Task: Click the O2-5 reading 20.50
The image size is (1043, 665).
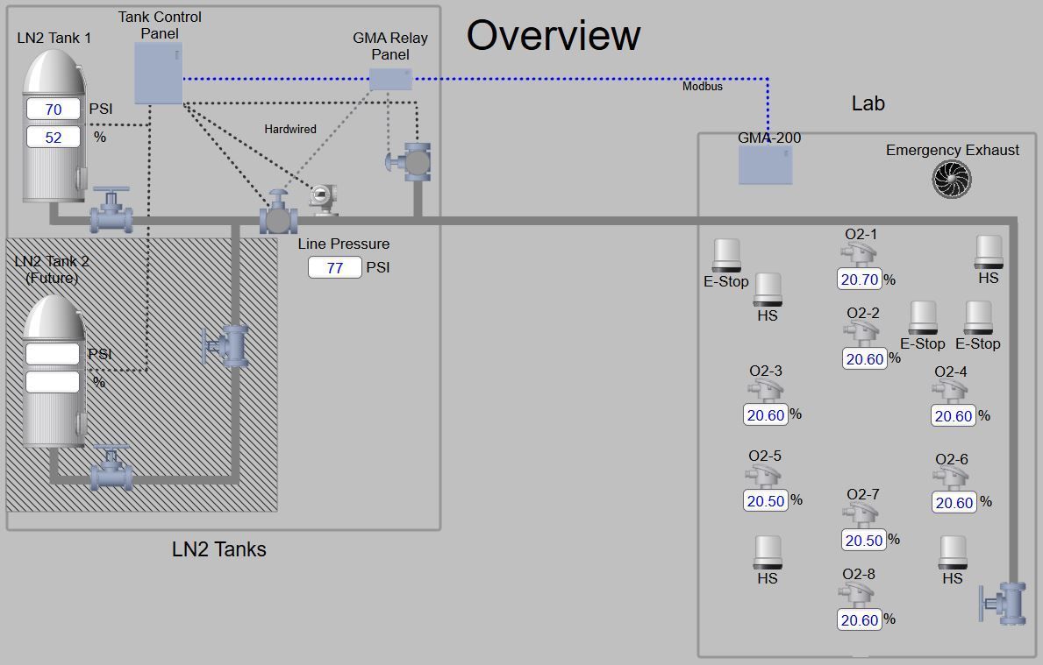Action: 766,500
